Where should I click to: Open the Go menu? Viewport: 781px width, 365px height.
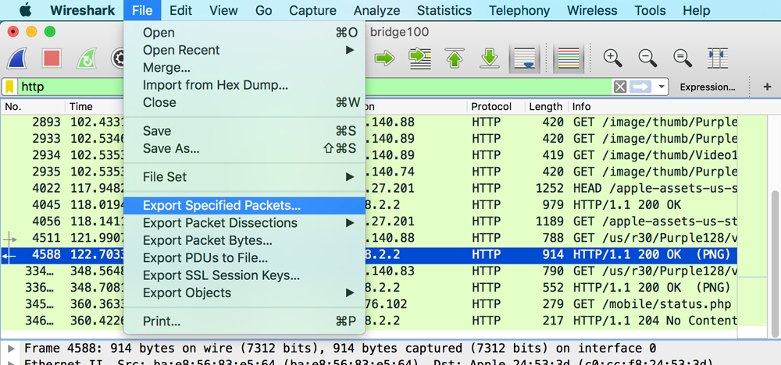[x=263, y=10]
